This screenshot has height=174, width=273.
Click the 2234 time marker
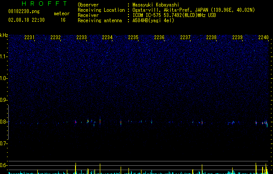point(108,37)
